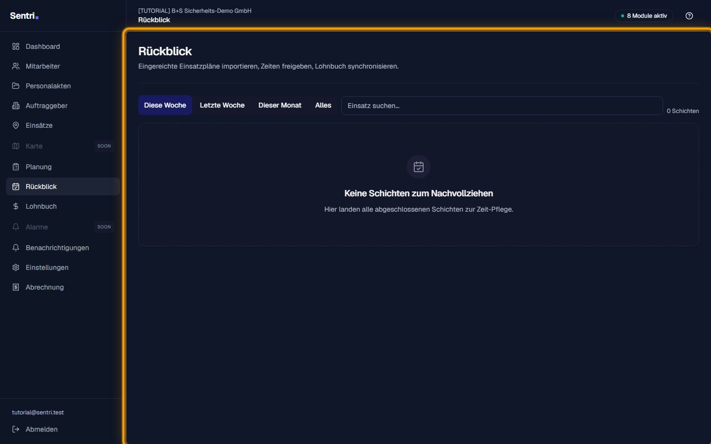Click the Einsätze location pin icon
711x444 pixels.
[16, 125]
